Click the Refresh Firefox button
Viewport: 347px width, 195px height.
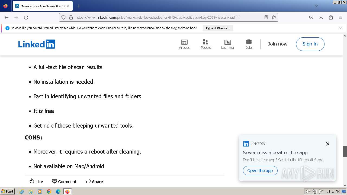tap(218, 28)
